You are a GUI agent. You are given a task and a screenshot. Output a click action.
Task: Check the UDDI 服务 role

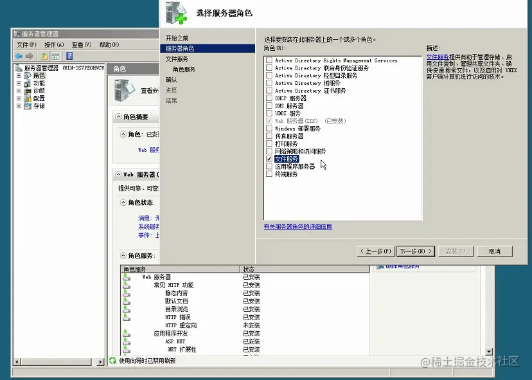tap(269, 113)
